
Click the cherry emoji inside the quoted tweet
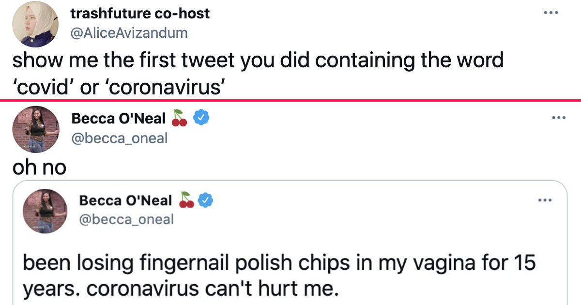(x=186, y=200)
